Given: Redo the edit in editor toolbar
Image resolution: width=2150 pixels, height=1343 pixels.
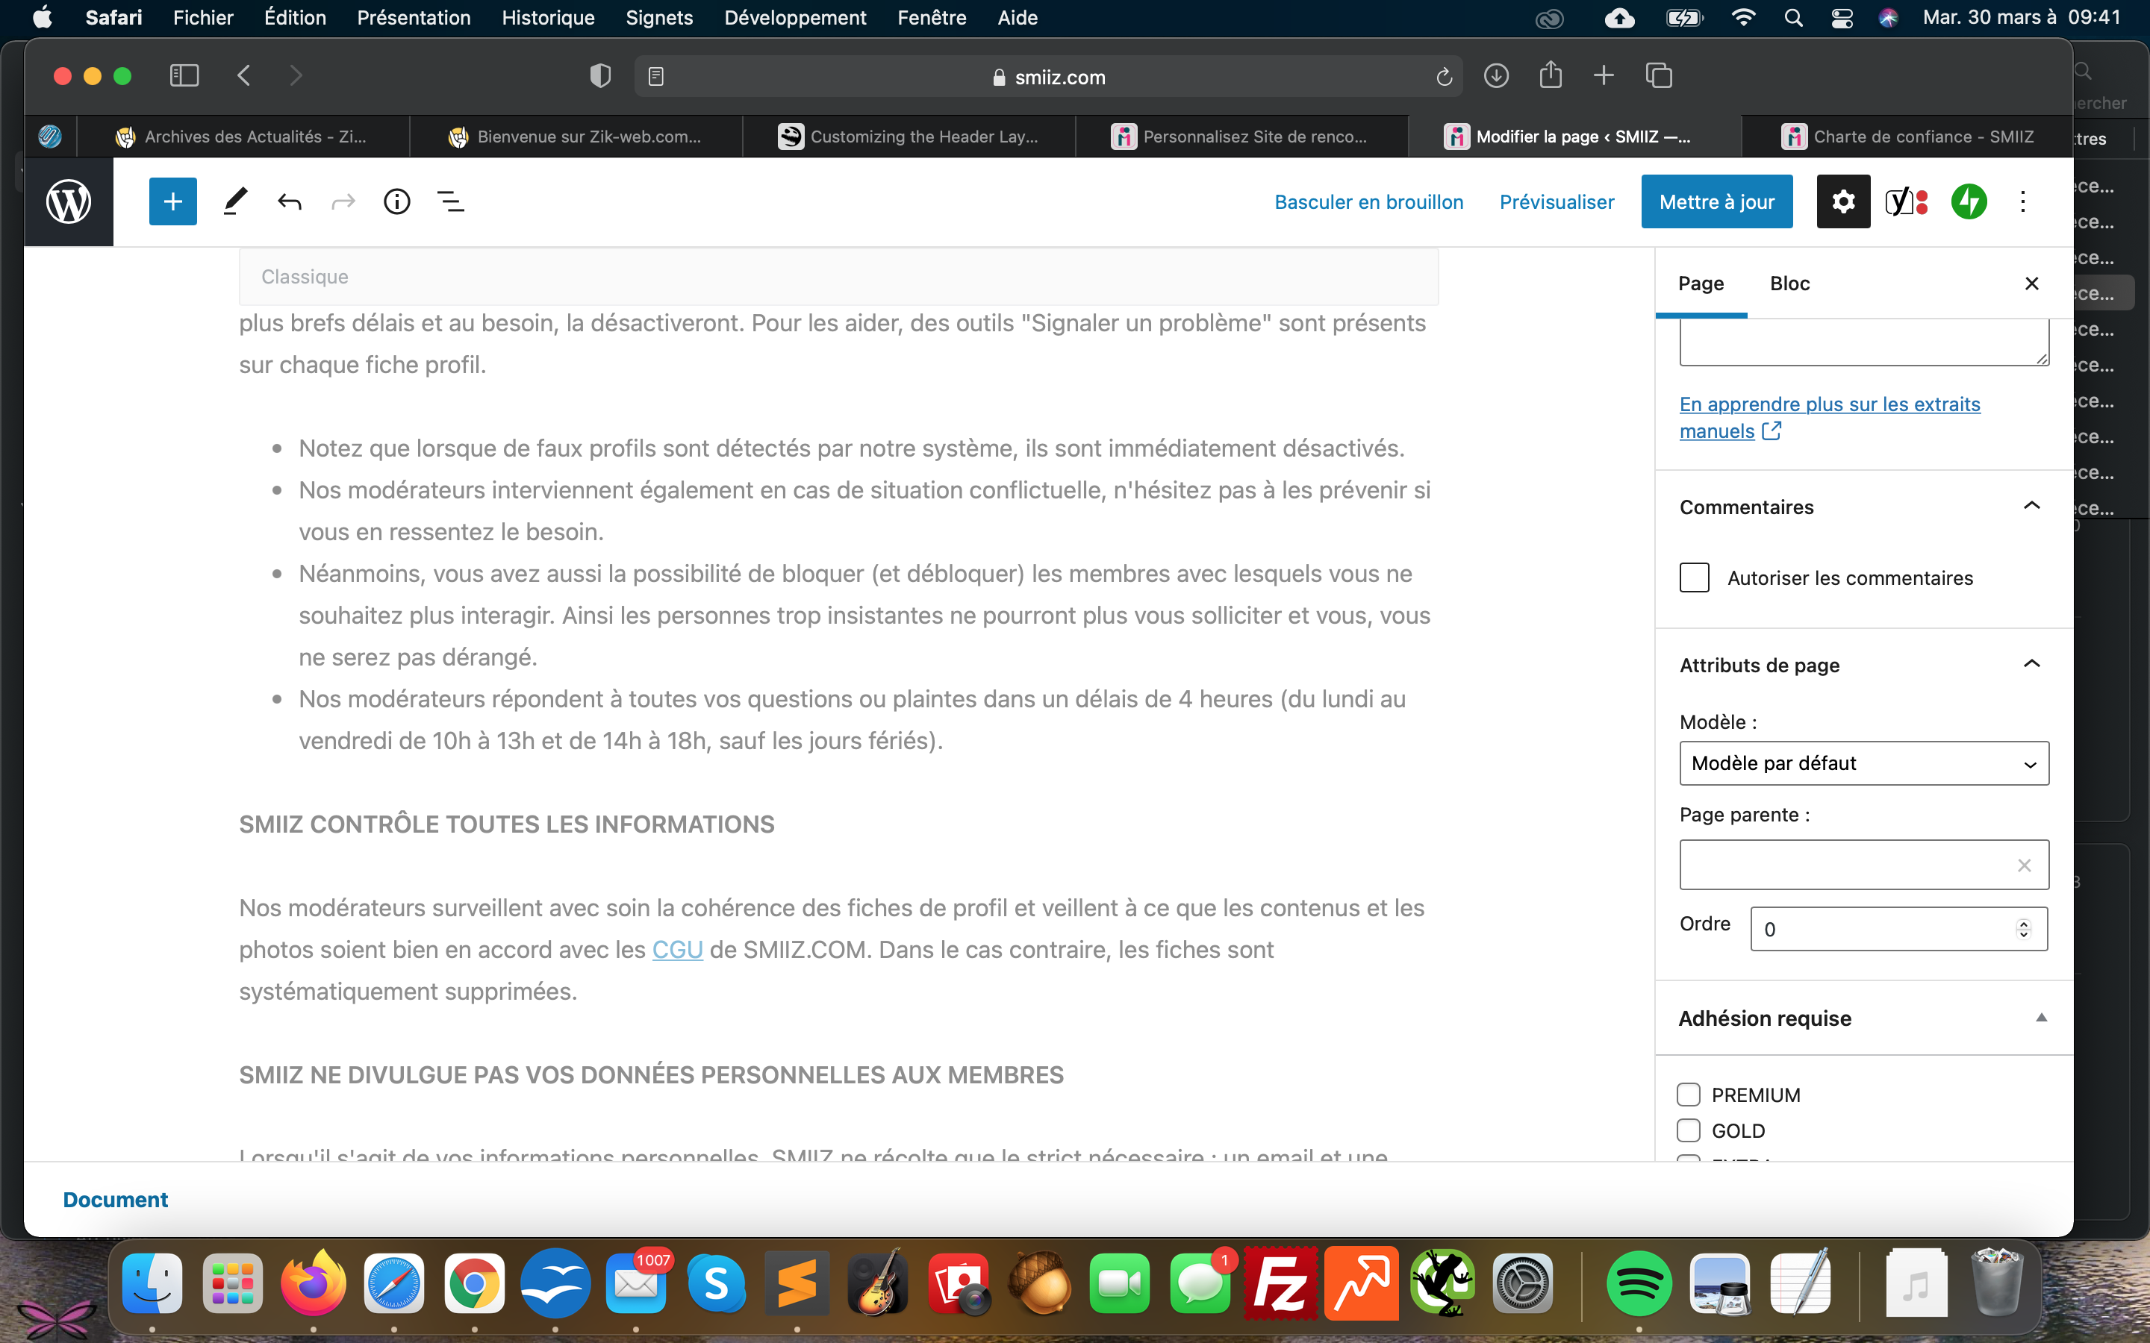Looking at the screenshot, I should click(x=343, y=201).
